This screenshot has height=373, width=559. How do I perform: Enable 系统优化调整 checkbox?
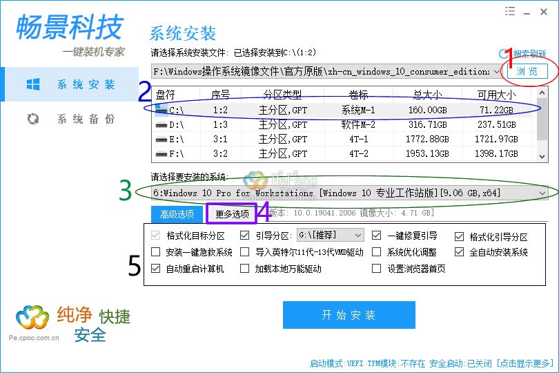pyautogui.click(x=377, y=252)
